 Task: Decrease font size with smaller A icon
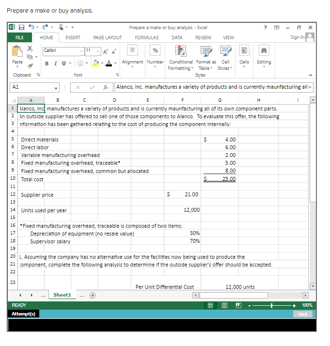(x=114, y=52)
